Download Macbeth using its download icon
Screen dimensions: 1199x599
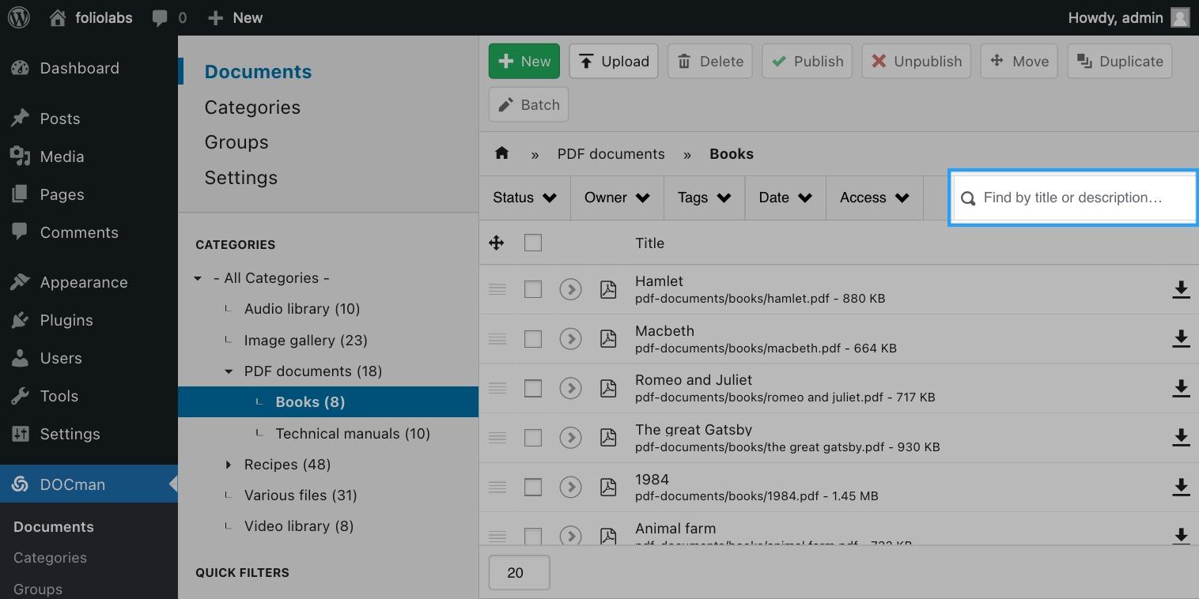click(1181, 338)
